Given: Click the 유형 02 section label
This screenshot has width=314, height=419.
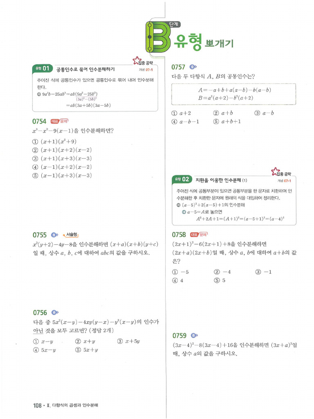Looking at the screenshot, I should (x=182, y=179).
